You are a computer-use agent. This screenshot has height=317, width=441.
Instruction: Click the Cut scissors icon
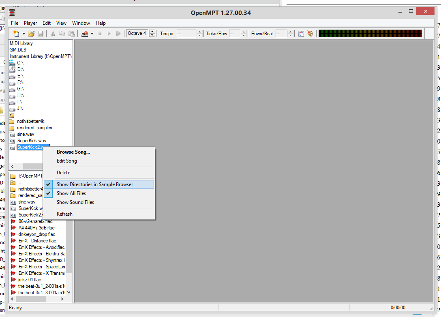pyautogui.click(x=53, y=34)
